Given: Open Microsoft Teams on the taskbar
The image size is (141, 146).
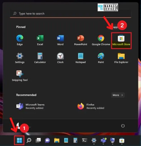Looking at the screenshot, I should [103, 140].
